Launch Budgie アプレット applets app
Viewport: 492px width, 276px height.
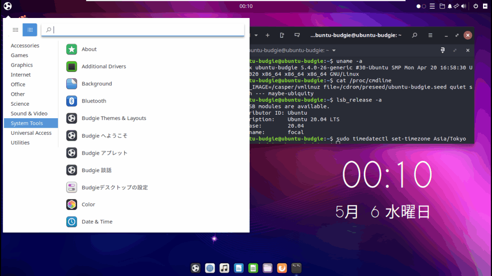pyautogui.click(x=154, y=153)
